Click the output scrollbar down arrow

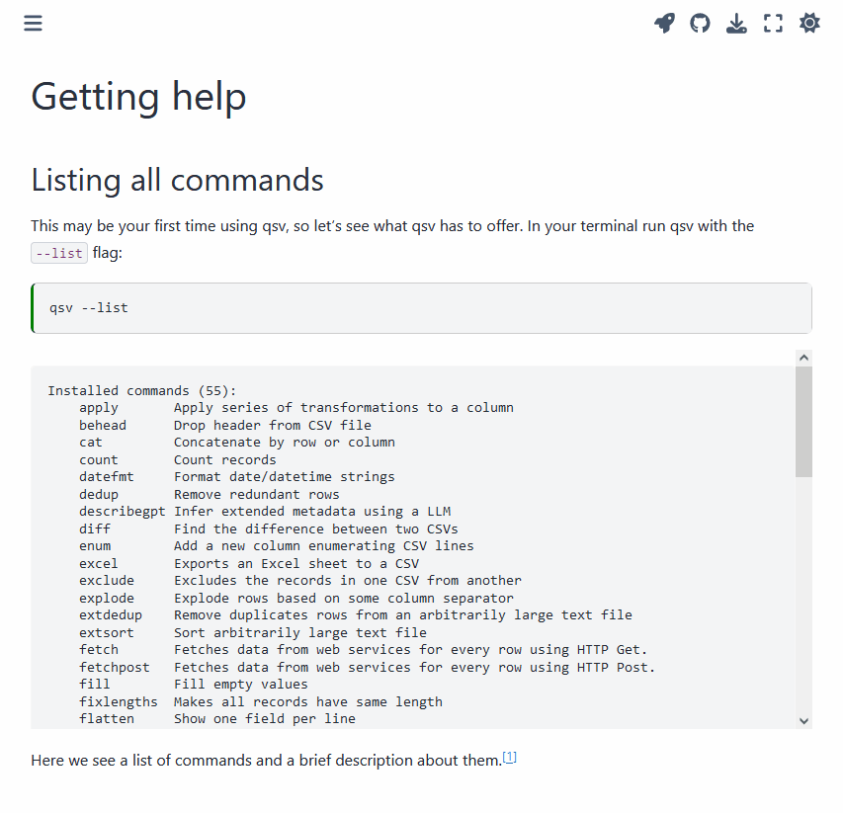click(803, 721)
